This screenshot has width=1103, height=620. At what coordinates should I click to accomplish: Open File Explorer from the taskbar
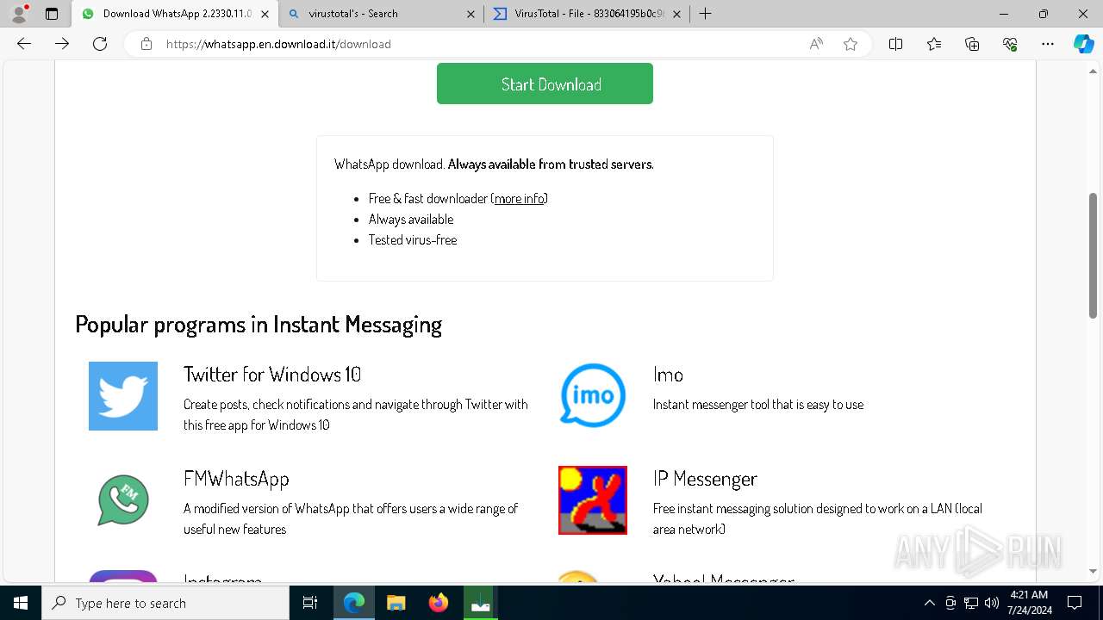(x=396, y=603)
